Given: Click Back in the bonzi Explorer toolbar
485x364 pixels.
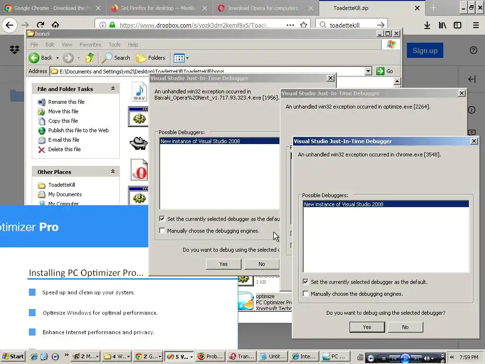Looking at the screenshot, I should [x=41, y=57].
